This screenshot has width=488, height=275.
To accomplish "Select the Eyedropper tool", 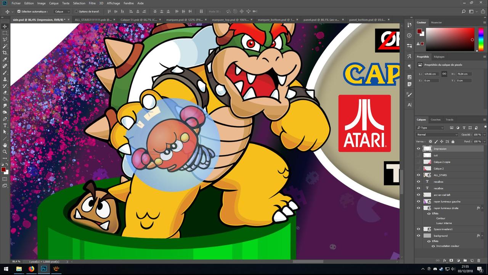I will tap(5, 59).
